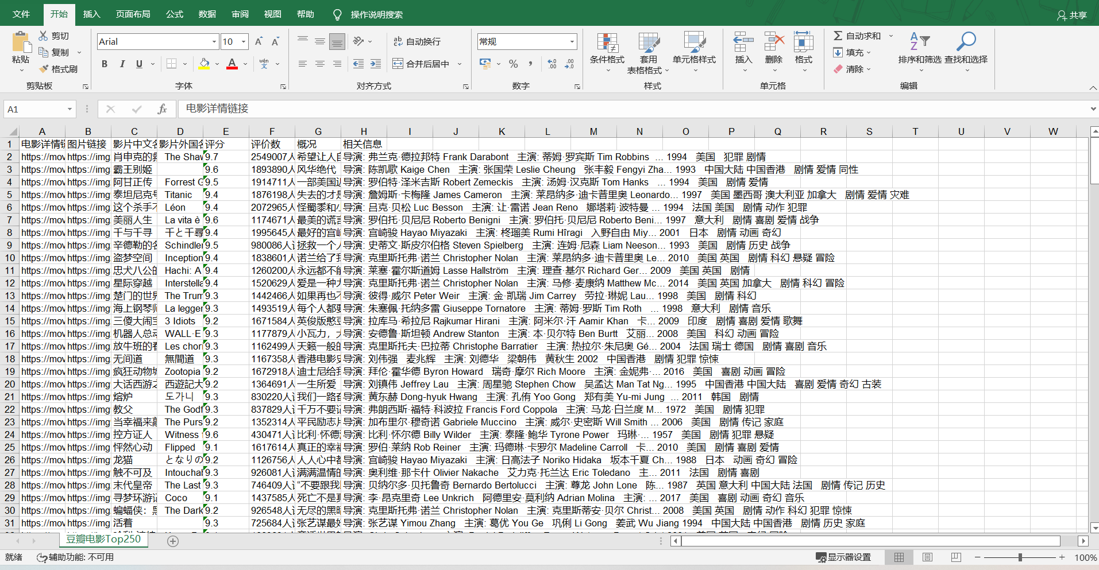Toggle Bold formatting
Viewport: 1099px width, 570px height.
coord(104,64)
